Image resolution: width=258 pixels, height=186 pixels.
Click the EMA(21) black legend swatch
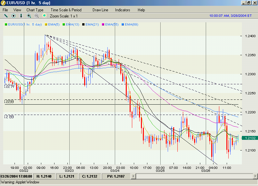tap(84, 25)
